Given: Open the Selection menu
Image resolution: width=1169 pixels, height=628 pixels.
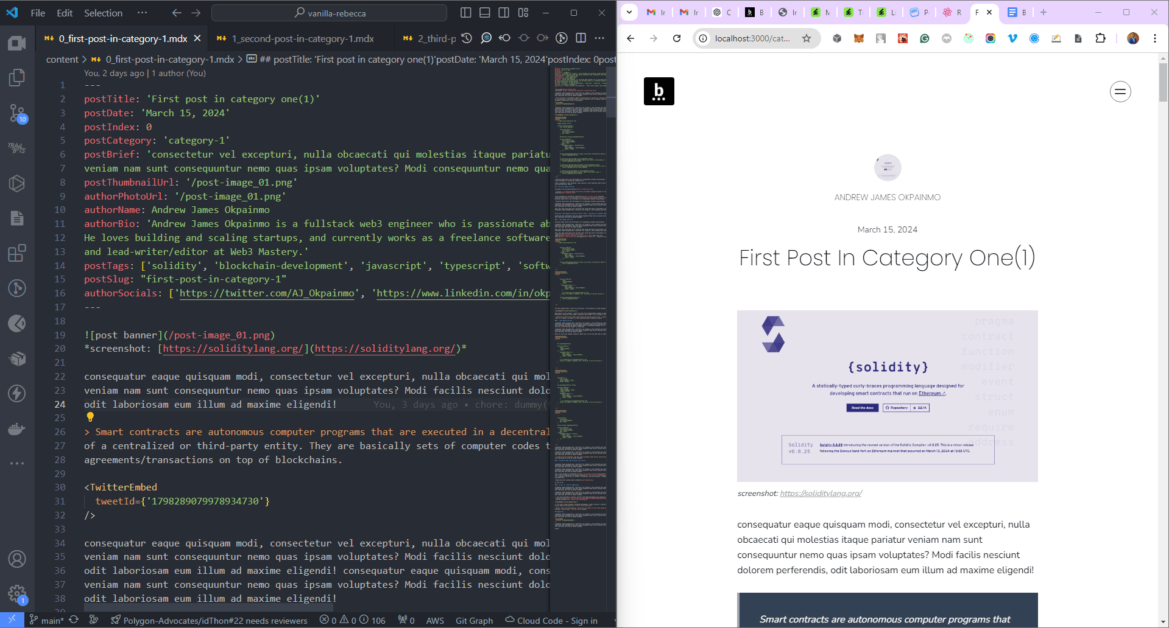Looking at the screenshot, I should click(103, 13).
